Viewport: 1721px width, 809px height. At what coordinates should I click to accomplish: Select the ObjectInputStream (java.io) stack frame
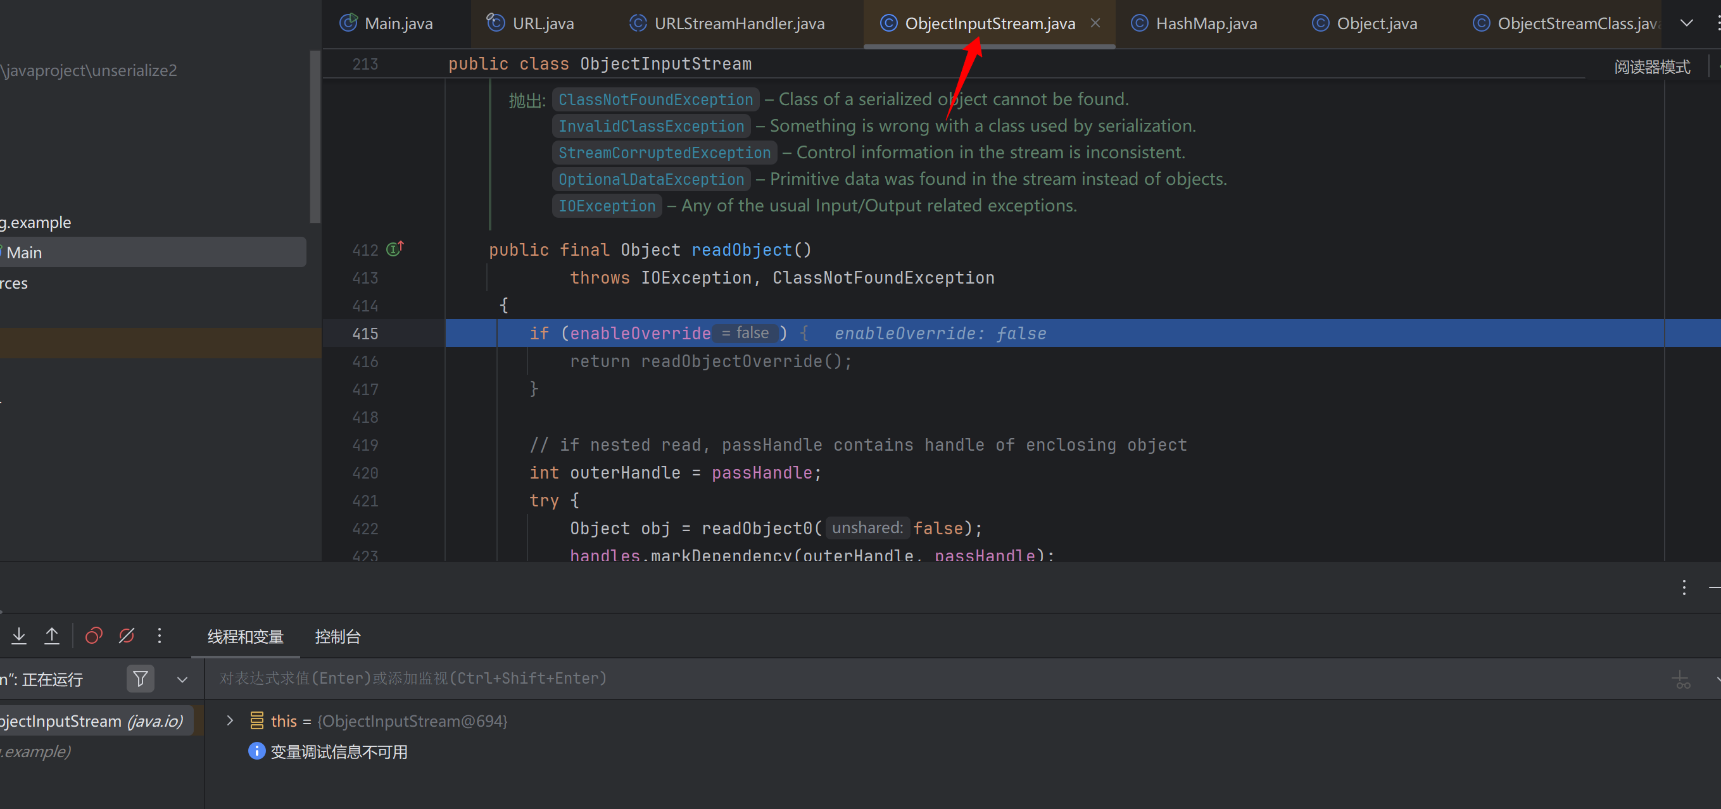94,721
